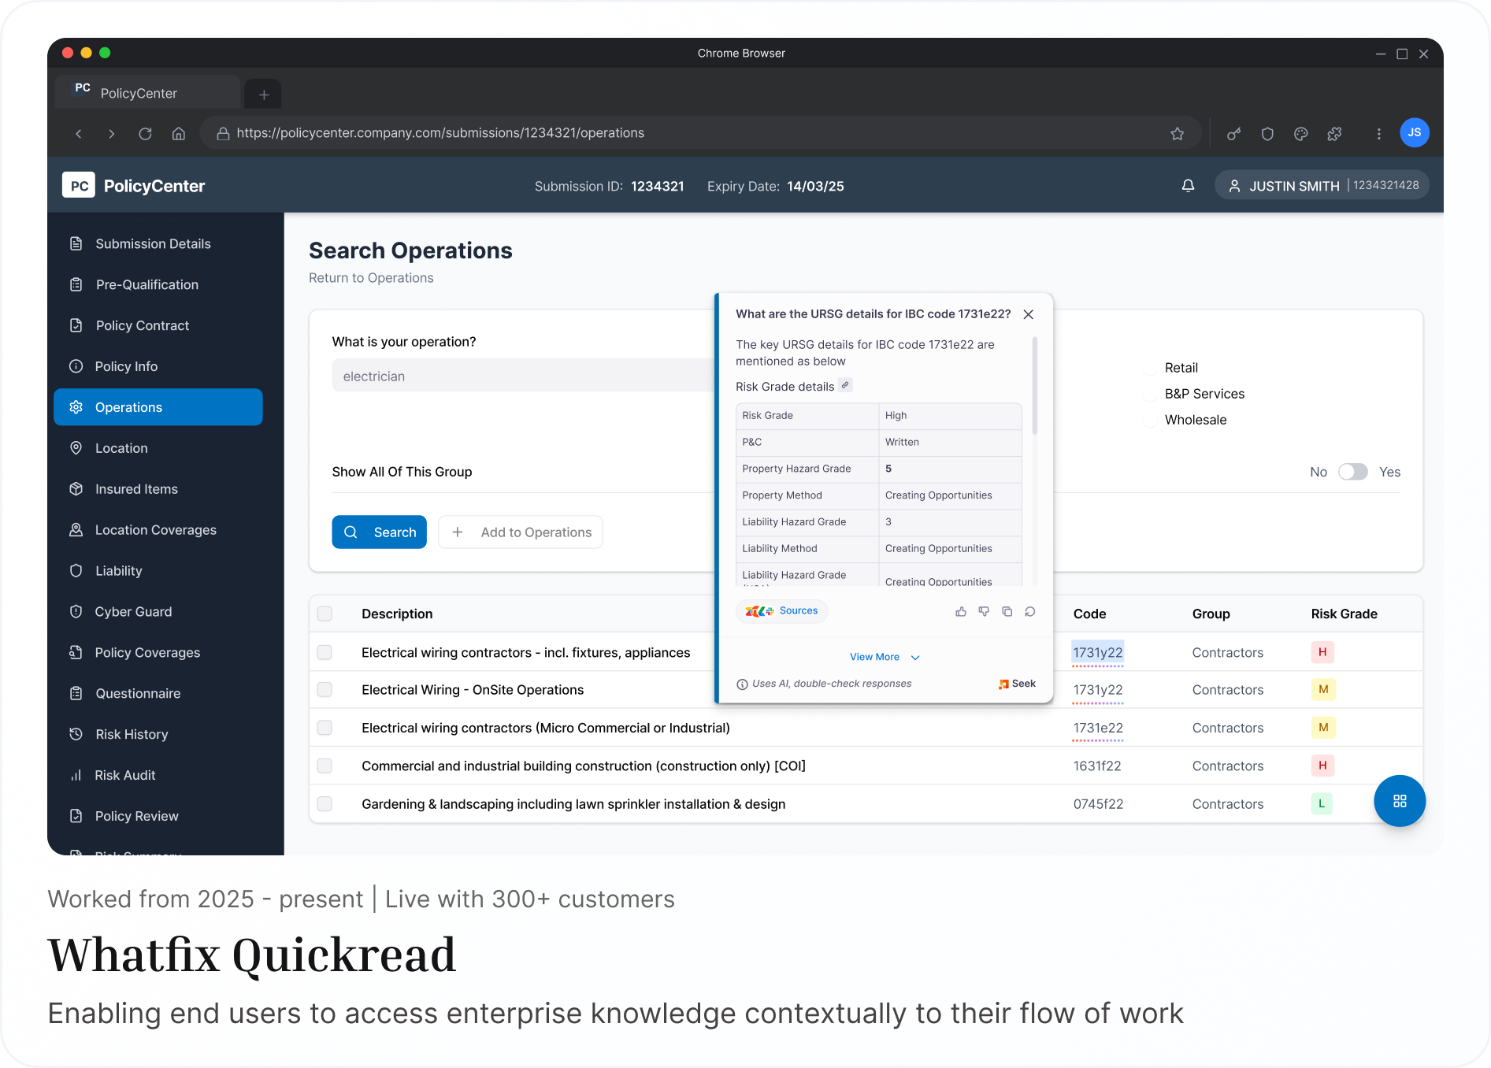Open Liability in sidebar
The image size is (1491, 1068).
tap(158, 571)
